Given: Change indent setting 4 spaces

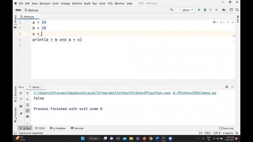Looking at the screenshot, I should pyautogui.click(x=228, y=133).
